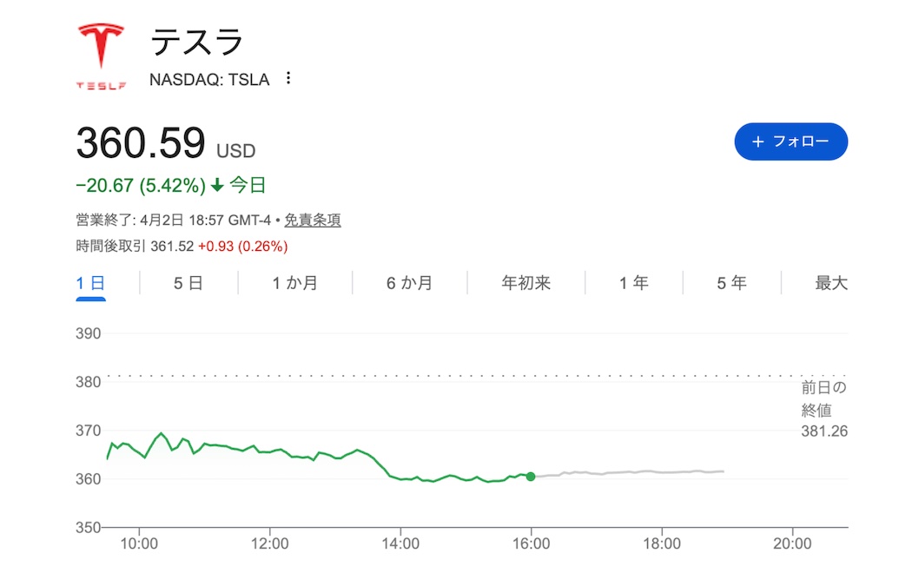Screen dimensions: 912x566
Task: Open the three-dot options menu
Action: 287,78
